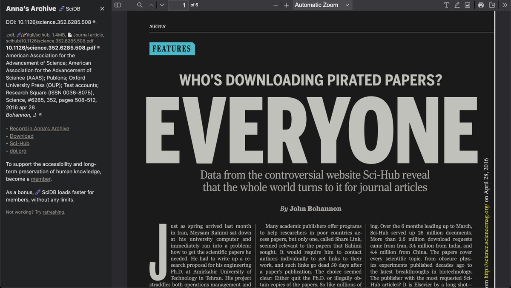Click "WHO'S DOWNLOADING PIRATED PAPERS?" heading

(x=311, y=80)
